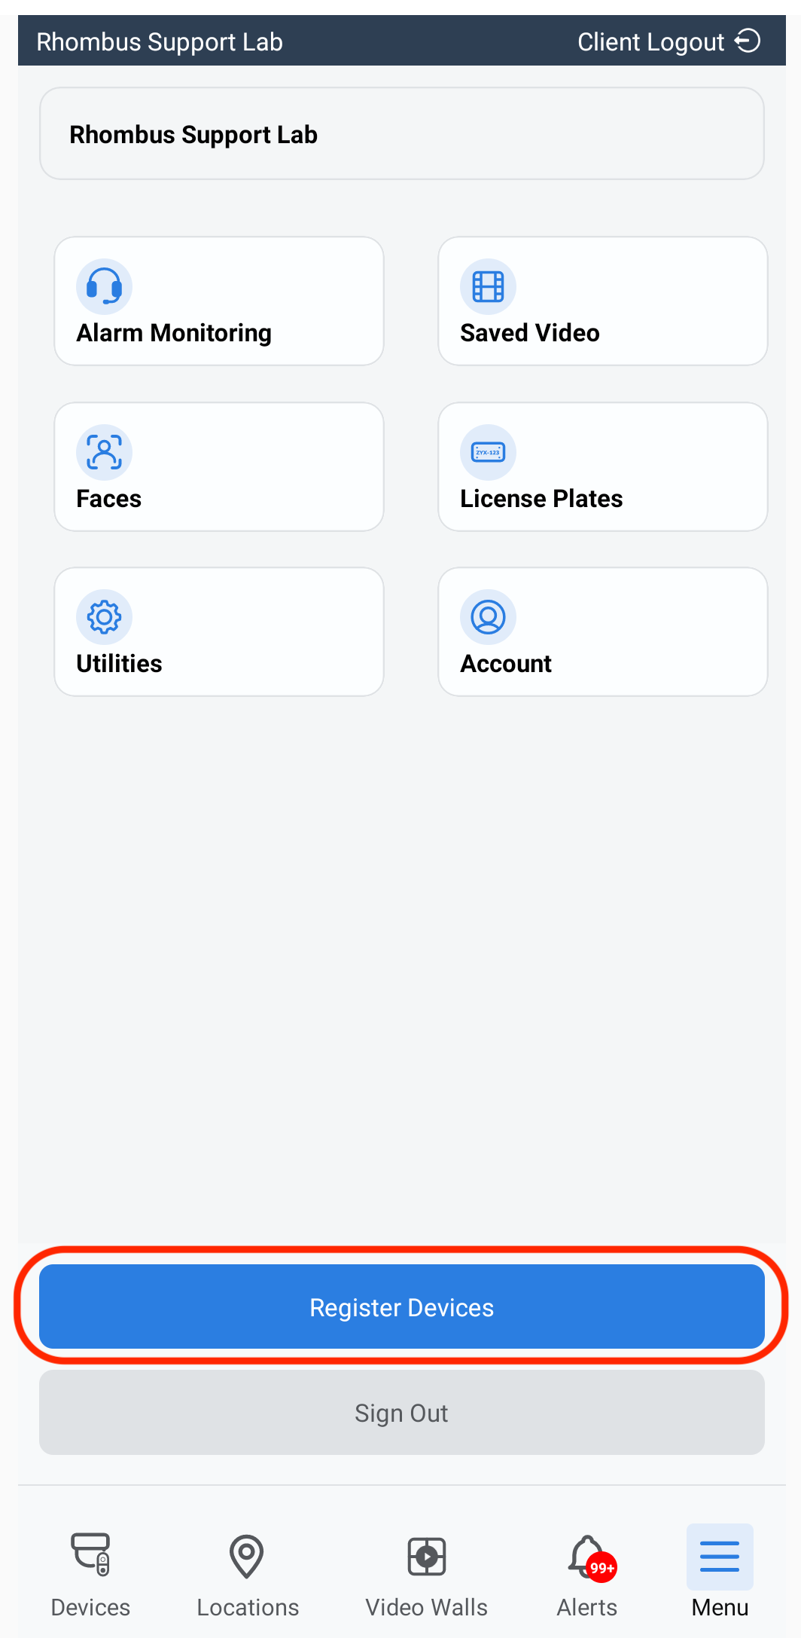
Task: Switch to the Video Walls tab label
Action: coord(426,1607)
